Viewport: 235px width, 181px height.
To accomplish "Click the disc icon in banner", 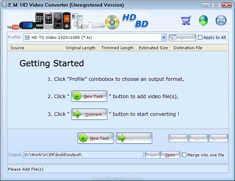I will (x=112, y=21).
